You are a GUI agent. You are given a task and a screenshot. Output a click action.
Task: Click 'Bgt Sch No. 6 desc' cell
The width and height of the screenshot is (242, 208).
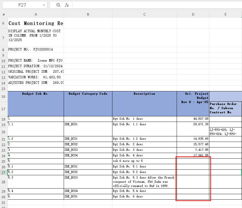coord(145,197)
